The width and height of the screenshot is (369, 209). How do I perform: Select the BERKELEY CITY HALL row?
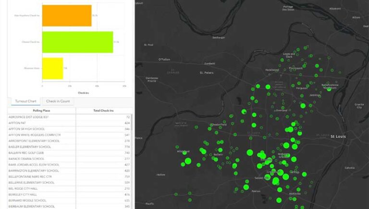[x=69, y=195]
